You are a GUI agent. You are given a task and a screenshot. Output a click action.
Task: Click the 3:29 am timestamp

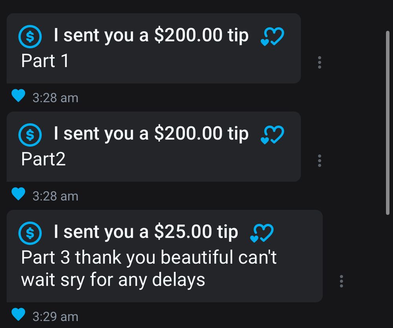[55, 317]
